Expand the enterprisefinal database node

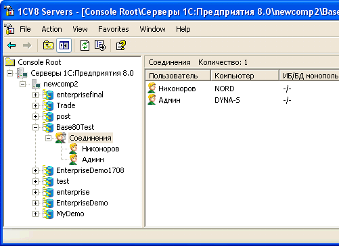(x=35, y=95)
